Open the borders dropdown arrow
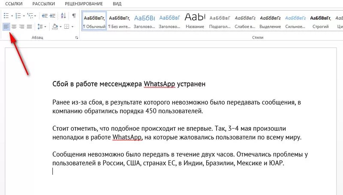 (72, 27)
